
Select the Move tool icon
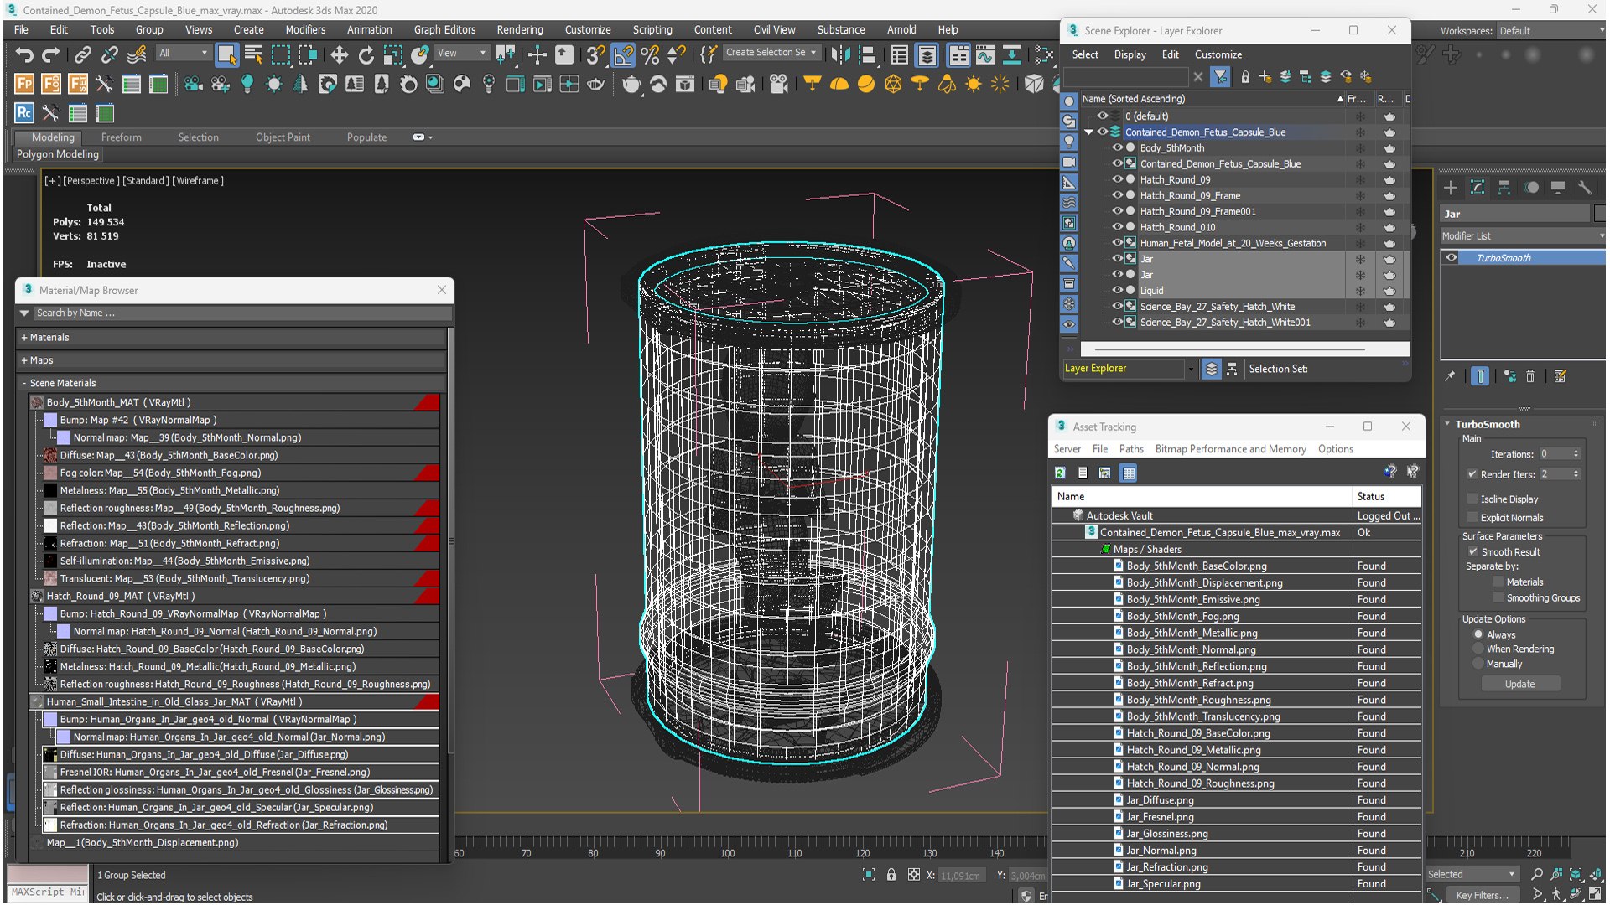tap(339, 55)
